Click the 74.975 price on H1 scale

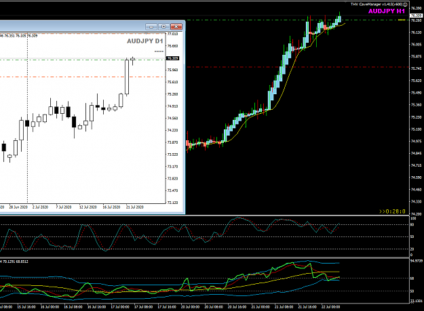tap(416, 141)
